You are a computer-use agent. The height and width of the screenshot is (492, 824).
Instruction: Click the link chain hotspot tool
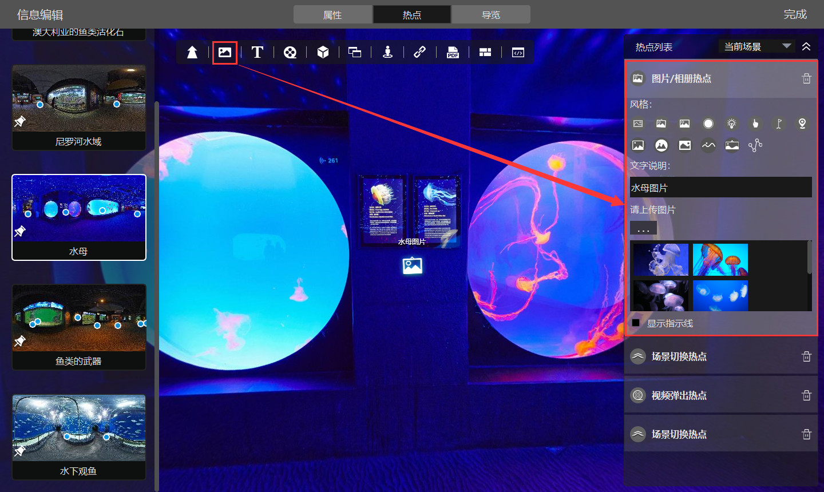[x=419, y=53]
